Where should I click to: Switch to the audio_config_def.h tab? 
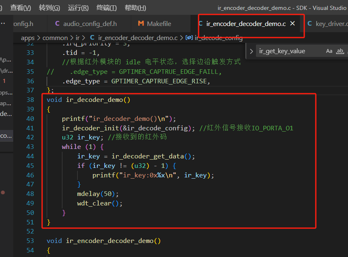[x=89, y=24]
